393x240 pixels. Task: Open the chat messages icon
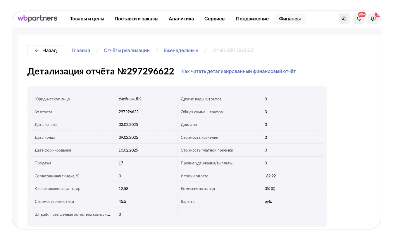coord(344,19)
